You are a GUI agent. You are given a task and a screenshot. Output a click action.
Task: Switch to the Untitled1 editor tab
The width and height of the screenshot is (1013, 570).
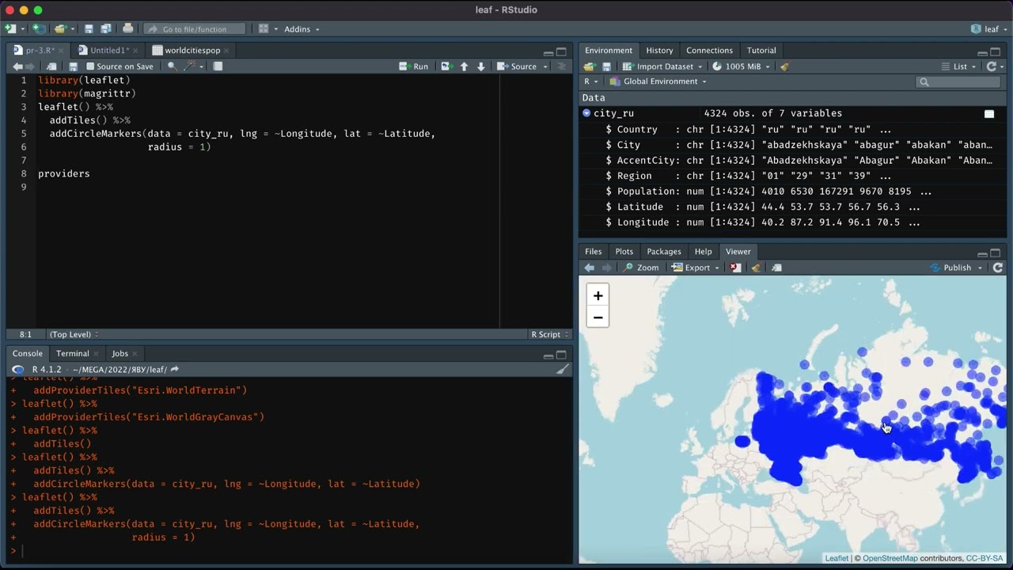(x=108, y=51)
